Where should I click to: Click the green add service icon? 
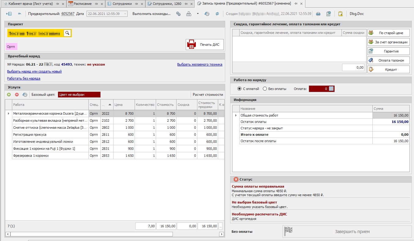pyautogui.click(x=9, y=95)
